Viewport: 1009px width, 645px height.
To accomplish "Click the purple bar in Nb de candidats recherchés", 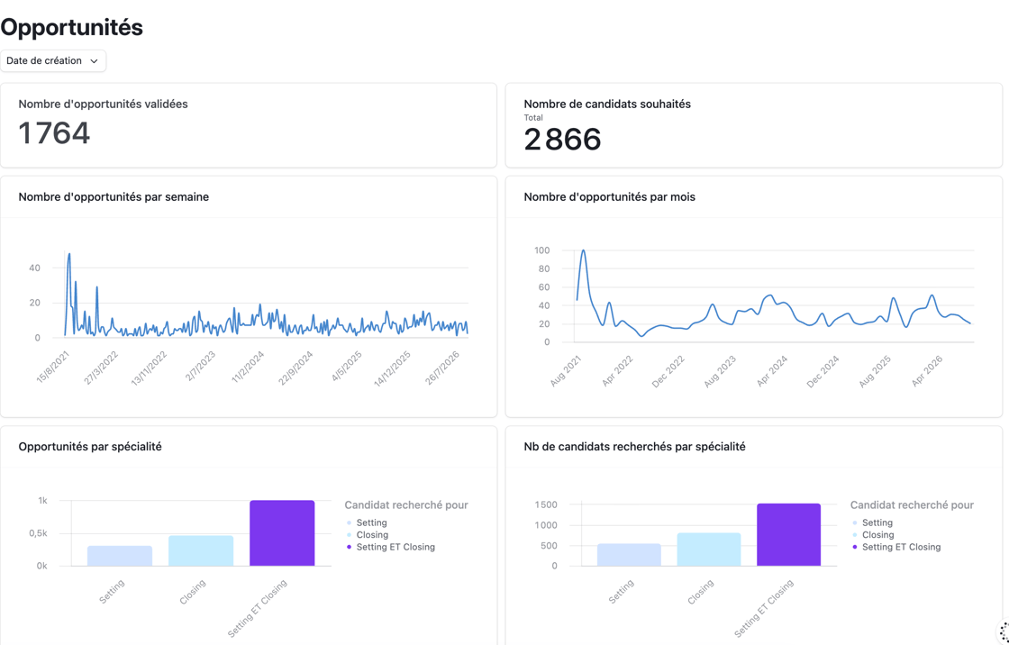I will tap(788, 535).
